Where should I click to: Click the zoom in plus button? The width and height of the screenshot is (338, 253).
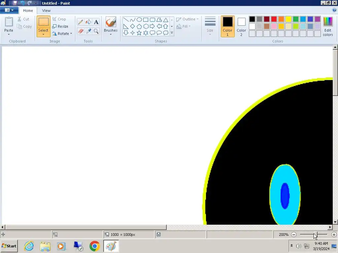[334, 235]
